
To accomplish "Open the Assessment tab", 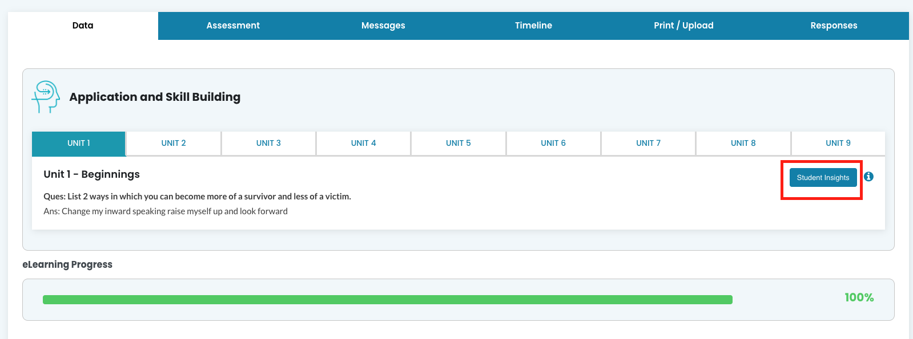I will click(233, 26).
